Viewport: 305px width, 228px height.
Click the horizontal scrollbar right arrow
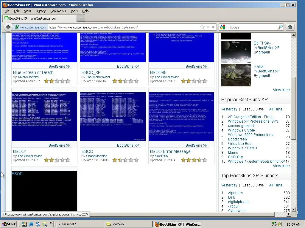click(289, 214)
